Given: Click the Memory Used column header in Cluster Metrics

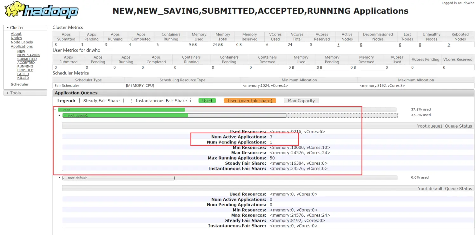Looking at the screenshot, I should click(199, 37).
